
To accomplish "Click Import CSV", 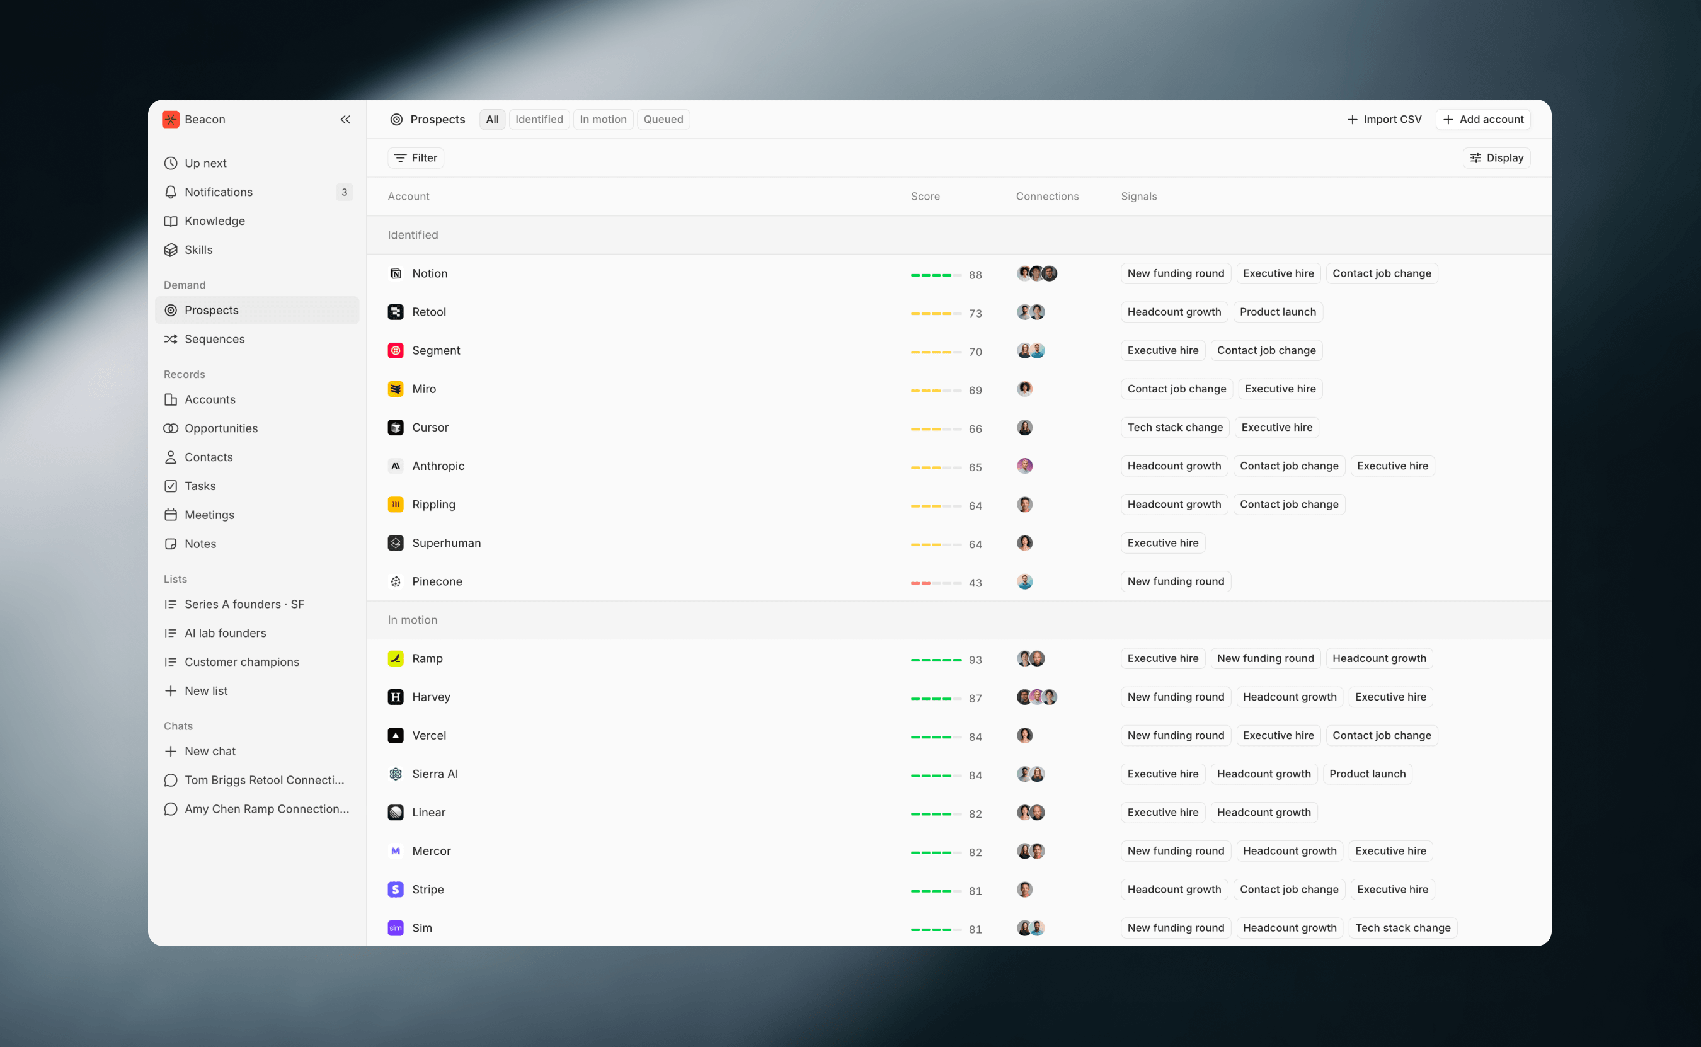I will tap(1384, 119).
